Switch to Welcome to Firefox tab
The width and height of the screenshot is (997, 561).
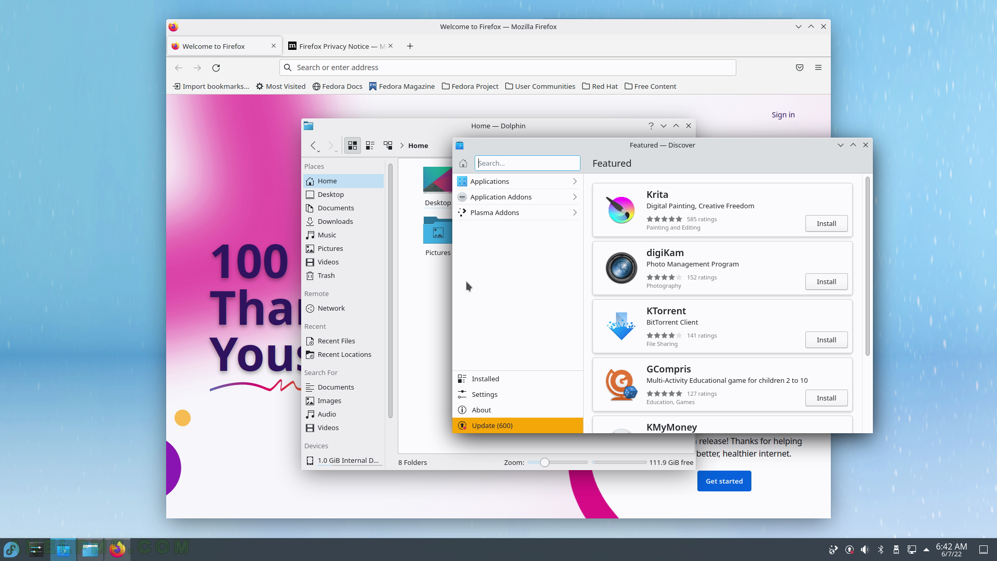(224, 46)
